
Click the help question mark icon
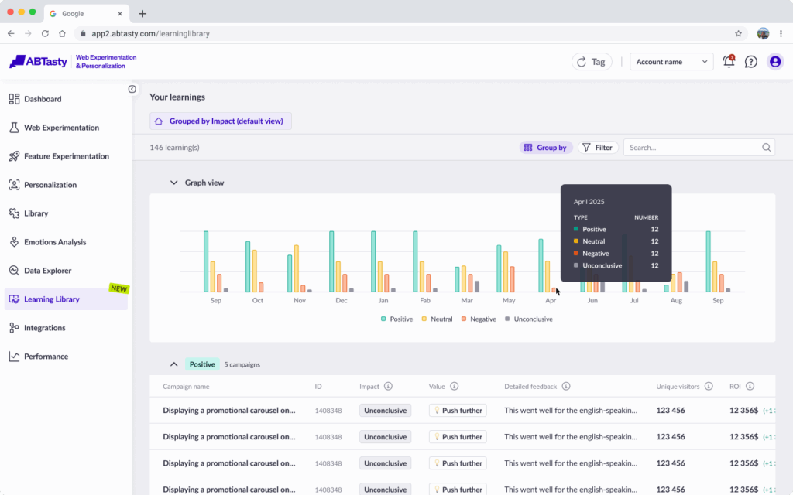[x=750, y=62]
